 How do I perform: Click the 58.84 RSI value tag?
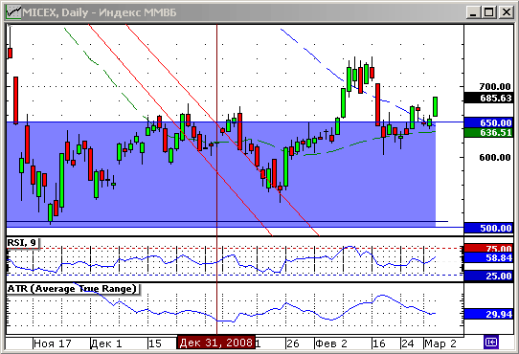click(489, 257)
